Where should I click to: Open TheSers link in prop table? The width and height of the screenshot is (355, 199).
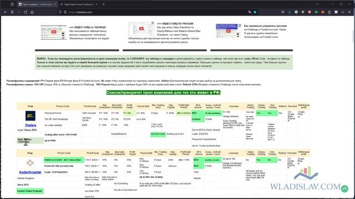pyautogui.click(x=31, y=125)
